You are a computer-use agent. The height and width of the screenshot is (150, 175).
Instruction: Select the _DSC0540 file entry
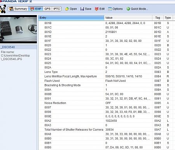pyautogui.click(x=18, y=47)
